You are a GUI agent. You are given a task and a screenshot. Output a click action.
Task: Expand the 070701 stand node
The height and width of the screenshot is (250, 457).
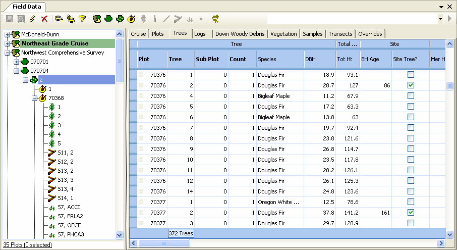[16, 62]
